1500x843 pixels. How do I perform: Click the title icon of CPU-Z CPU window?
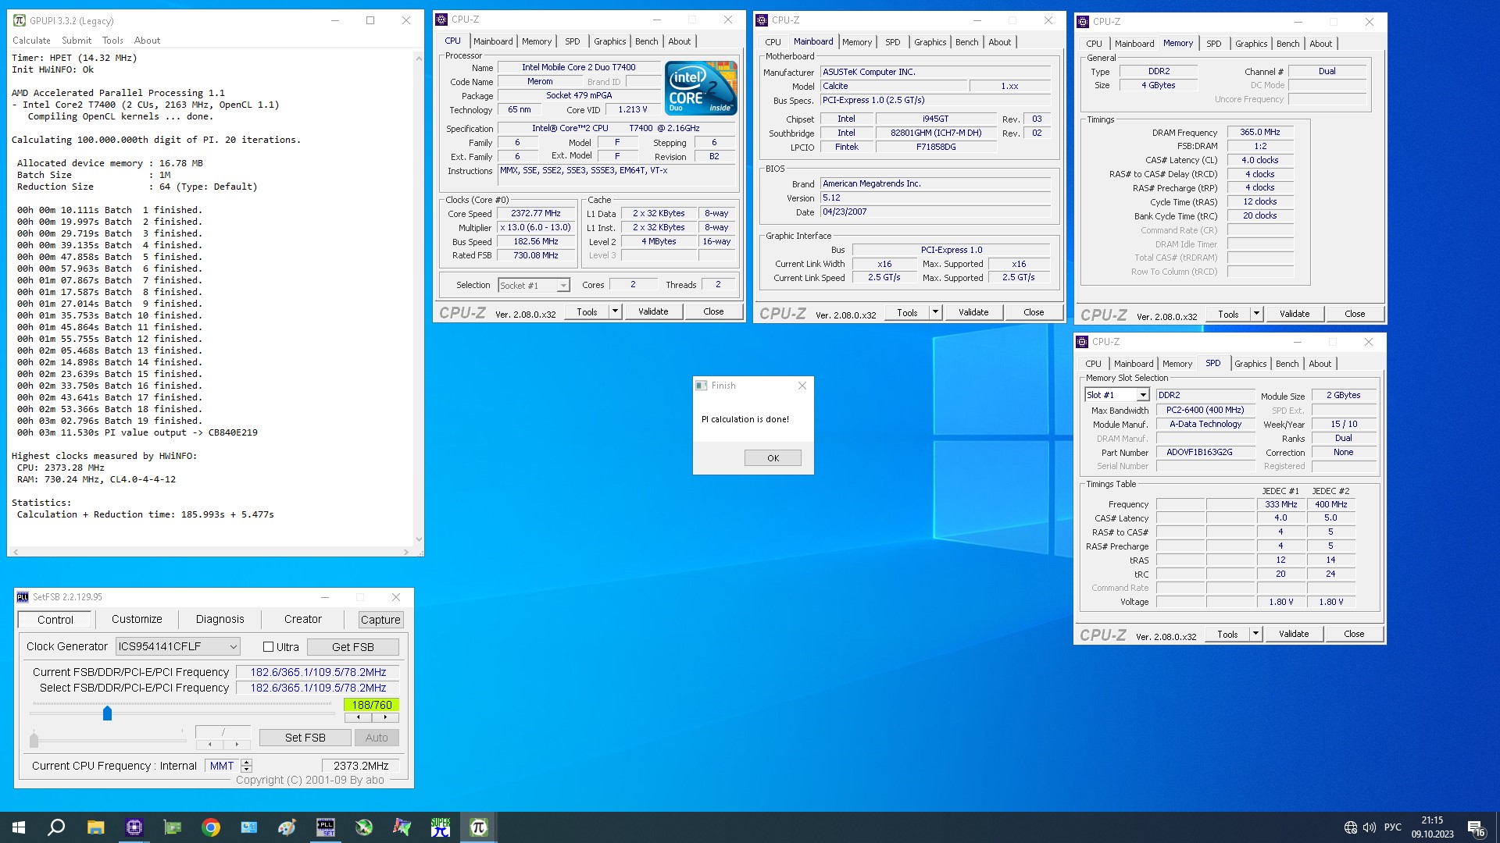tap(441, 20)
